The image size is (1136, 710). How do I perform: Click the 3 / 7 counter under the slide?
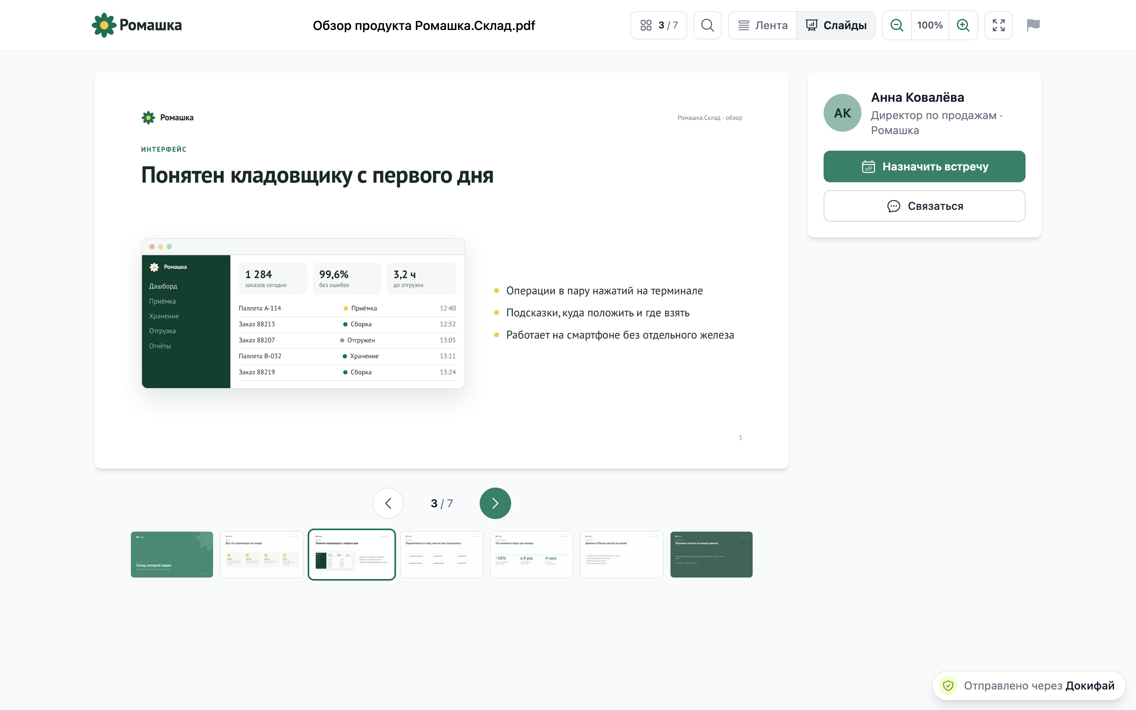click(x=442, y=503)
